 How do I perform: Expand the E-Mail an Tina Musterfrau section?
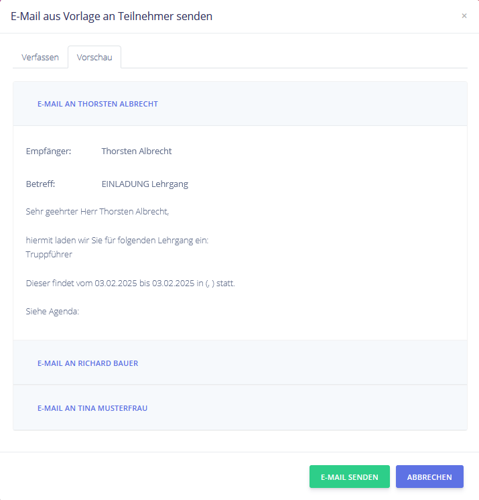point(92,408)
